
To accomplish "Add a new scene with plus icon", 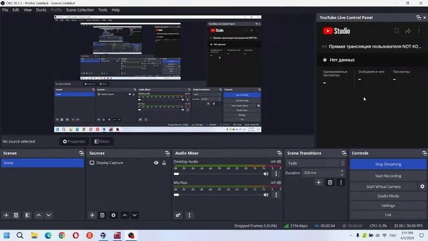I will (x=6, y=215).
